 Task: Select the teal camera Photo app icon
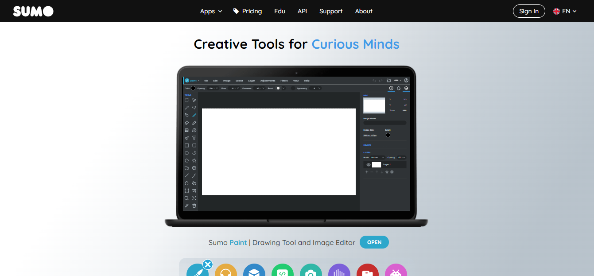(311, 270)
